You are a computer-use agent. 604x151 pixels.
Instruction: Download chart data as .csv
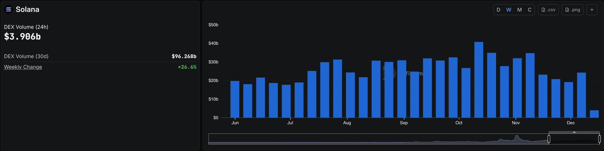548,10
